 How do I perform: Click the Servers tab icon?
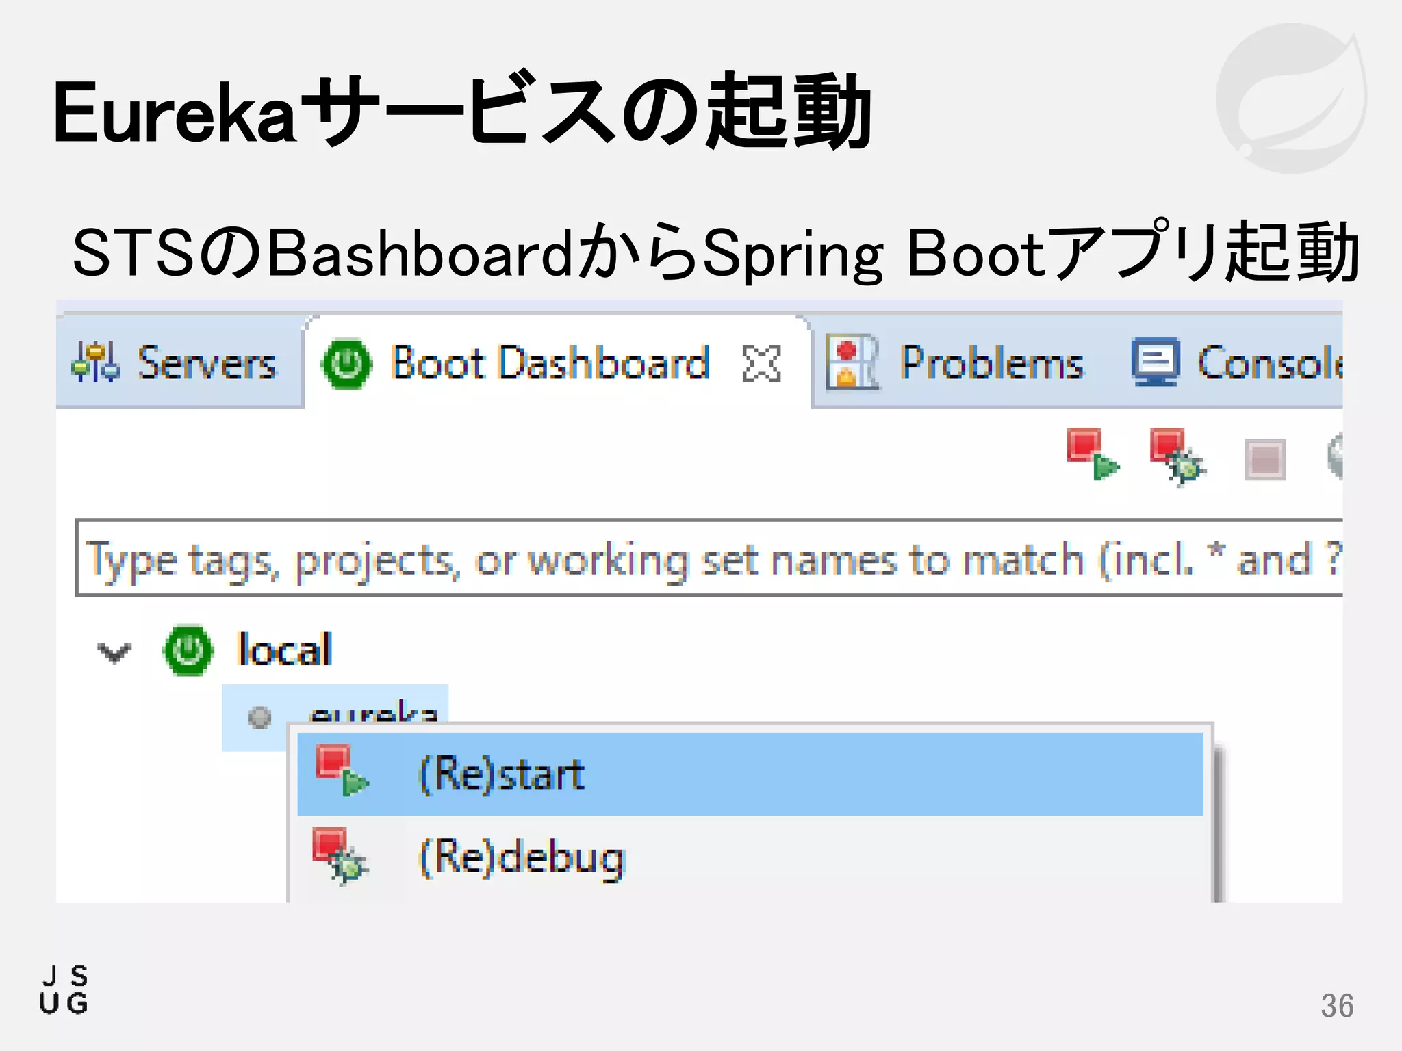95,362
